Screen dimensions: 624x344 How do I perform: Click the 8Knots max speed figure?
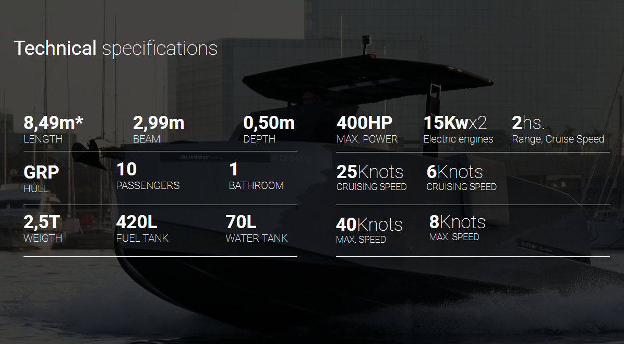click(x=457, y=222)
